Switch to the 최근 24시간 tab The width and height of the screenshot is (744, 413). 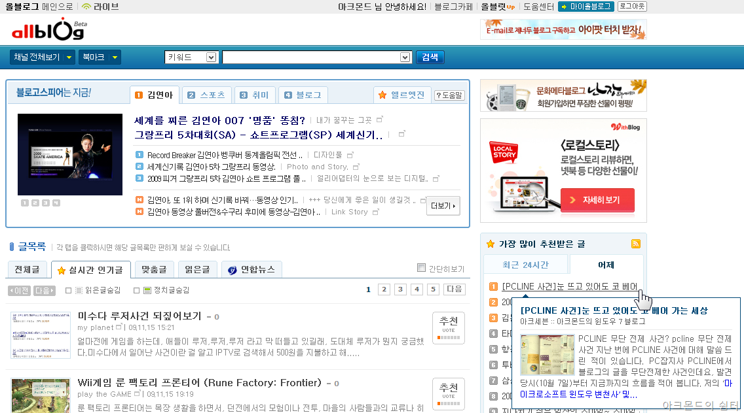click(526, 265)
